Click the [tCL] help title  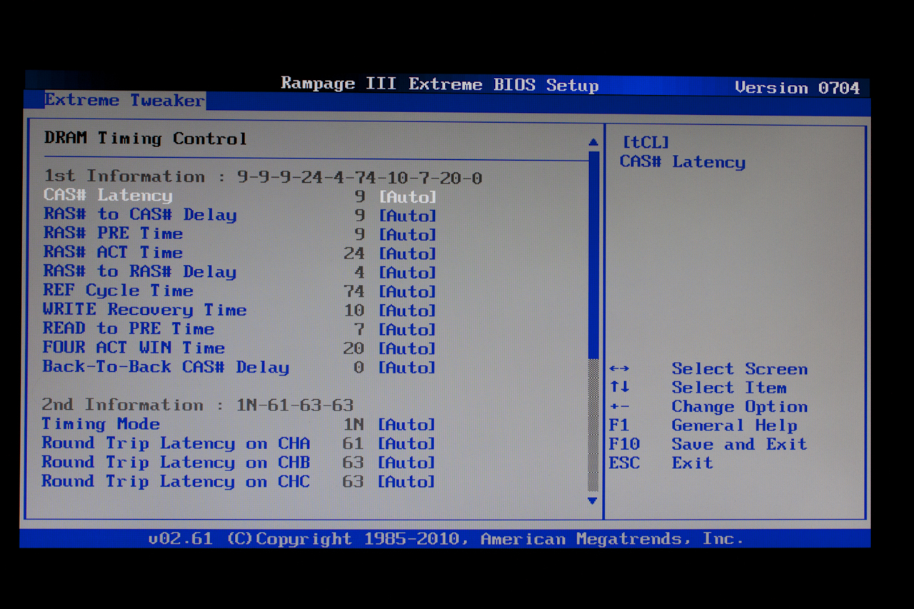click(646, 143)
